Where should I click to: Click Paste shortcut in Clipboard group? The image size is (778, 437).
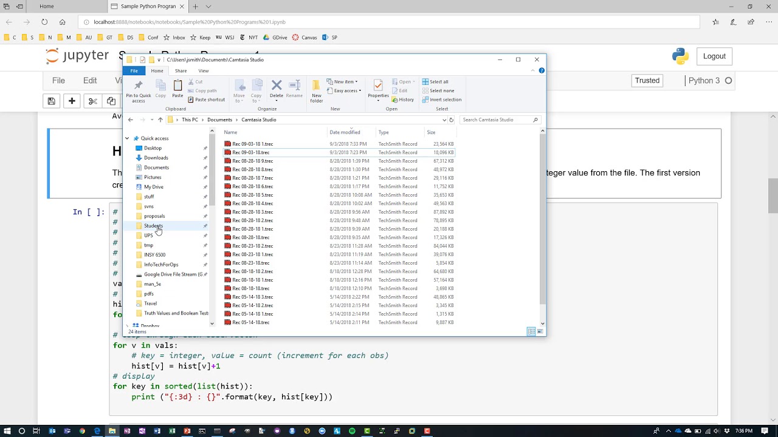tap(207, 100)
